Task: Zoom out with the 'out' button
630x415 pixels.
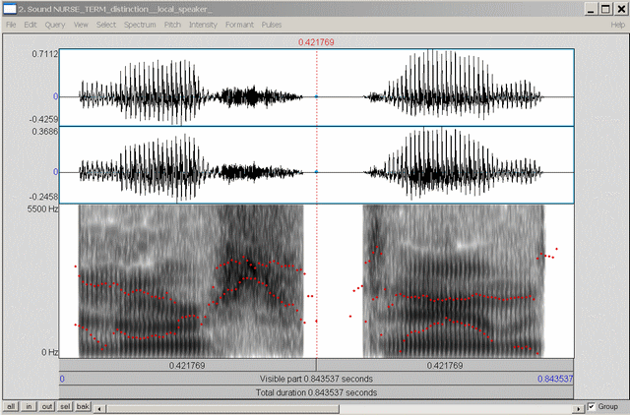Action: (47, 406)
